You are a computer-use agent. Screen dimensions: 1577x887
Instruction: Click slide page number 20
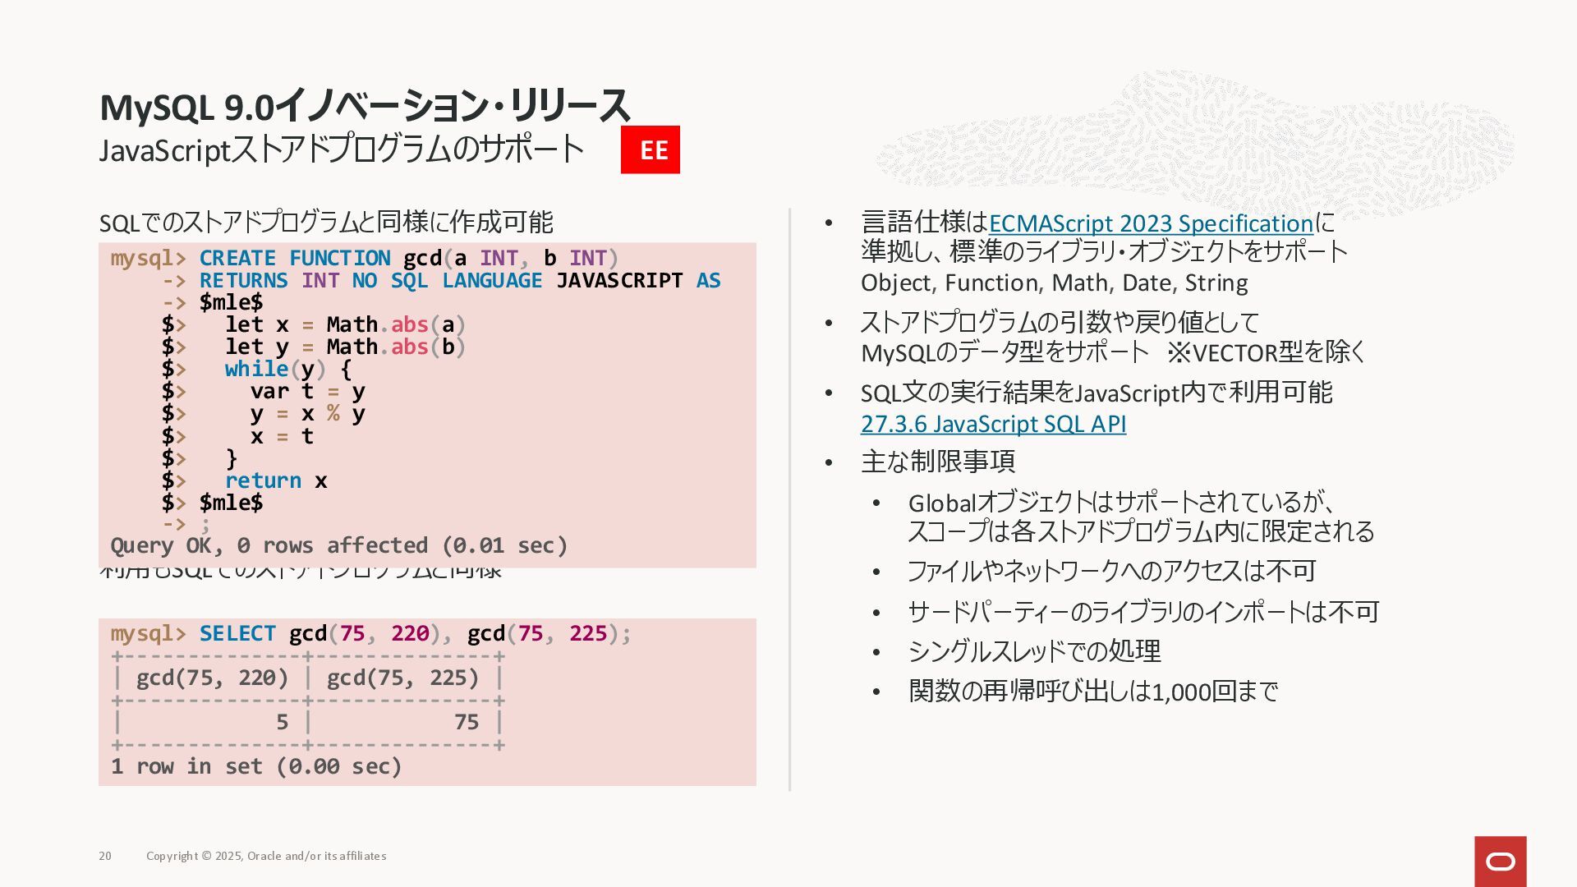[x=105, y=856]
